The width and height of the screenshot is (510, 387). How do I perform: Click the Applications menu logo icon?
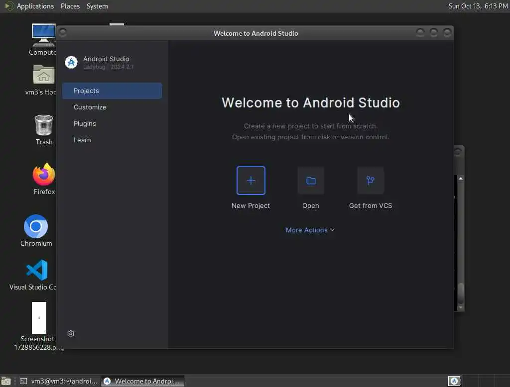point(9,6)
